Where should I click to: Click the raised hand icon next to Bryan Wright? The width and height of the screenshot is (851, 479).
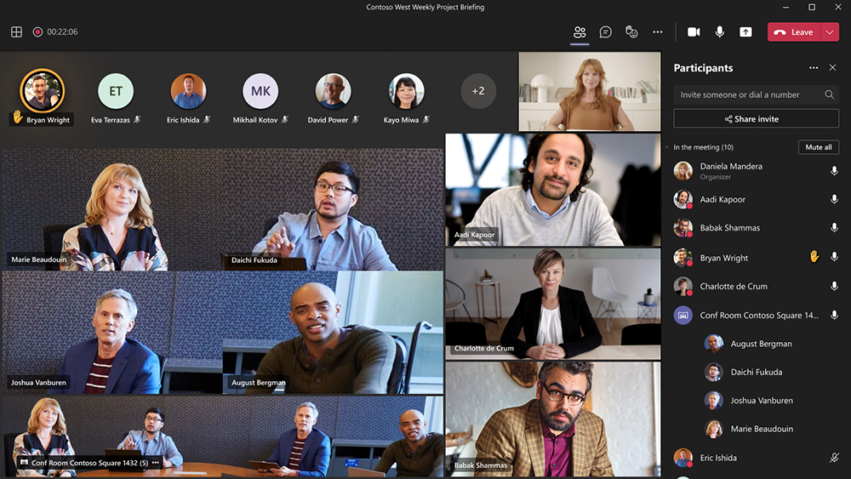click(x=814, y=256)
